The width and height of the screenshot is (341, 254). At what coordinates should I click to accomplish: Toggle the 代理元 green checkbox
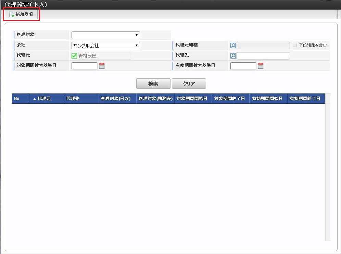pyautogui.click(x=74, y=56)
